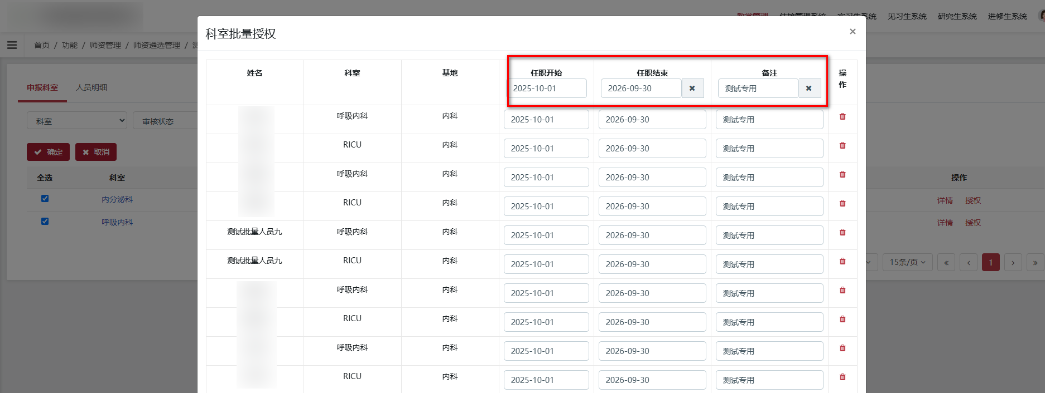Click the 姓名 column header in dialog
Image resolution: width=1045 pixels, height=393 pixels.
pos(254,73)
